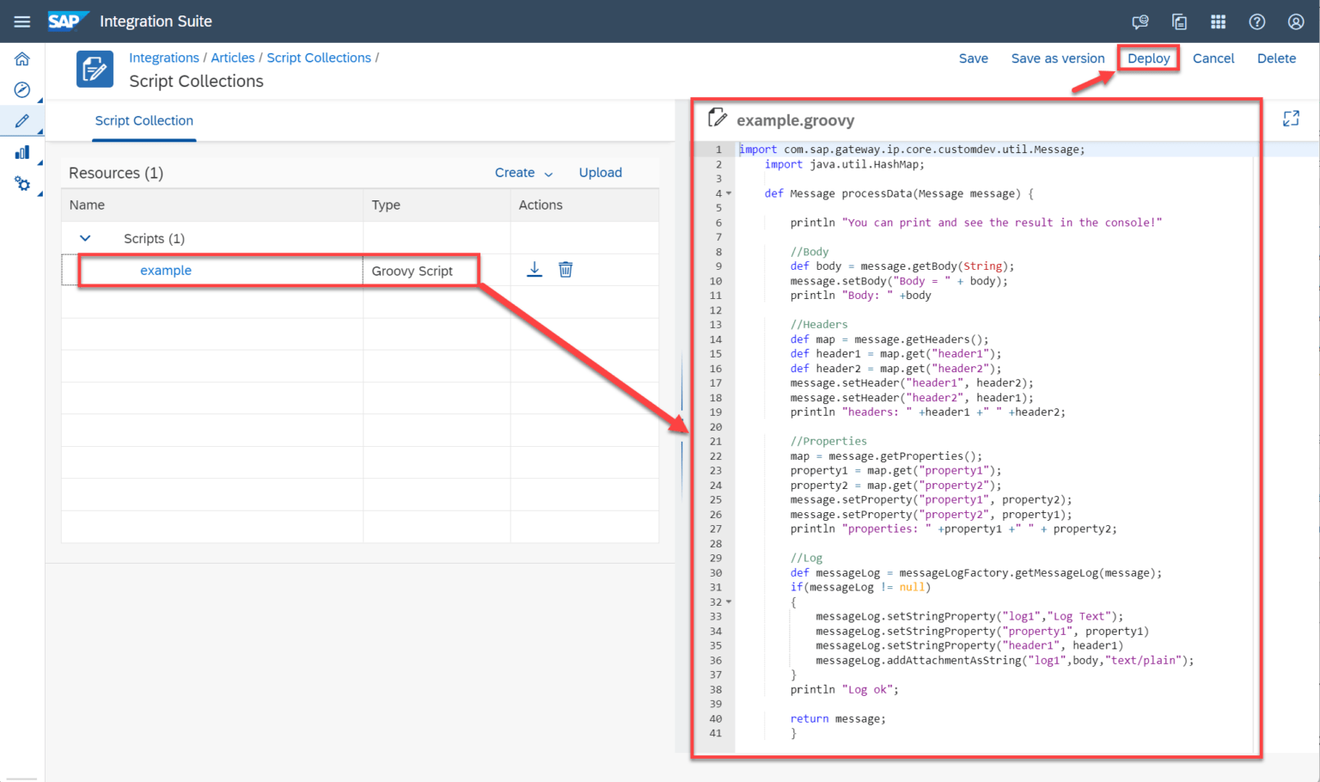Switch to the Script Collection tab
Viewport: 1320px width, 782px height.
[144, 121]
